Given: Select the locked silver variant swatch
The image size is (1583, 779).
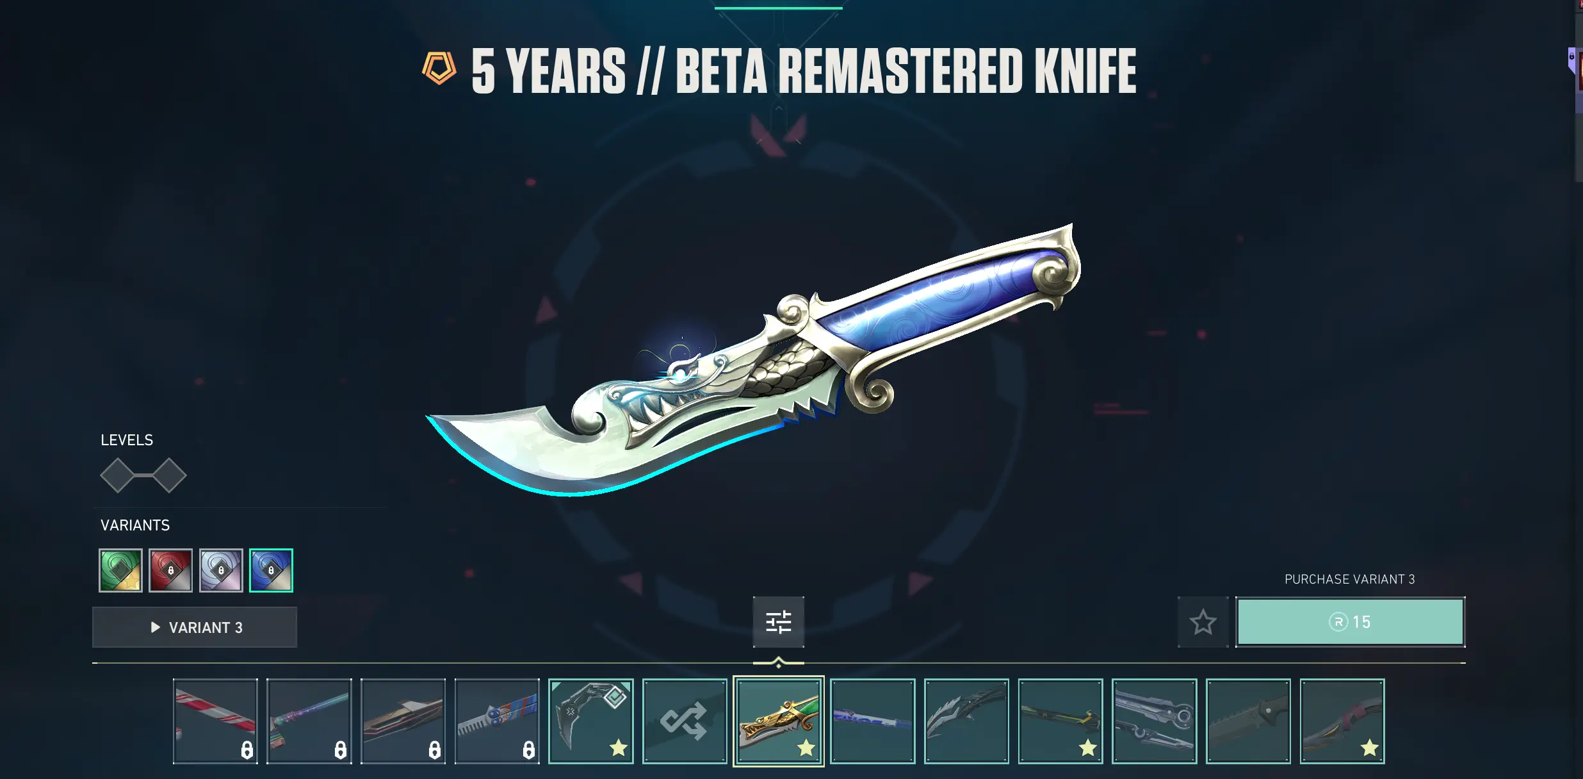Looking at the screenshot, I should [221, 570].
